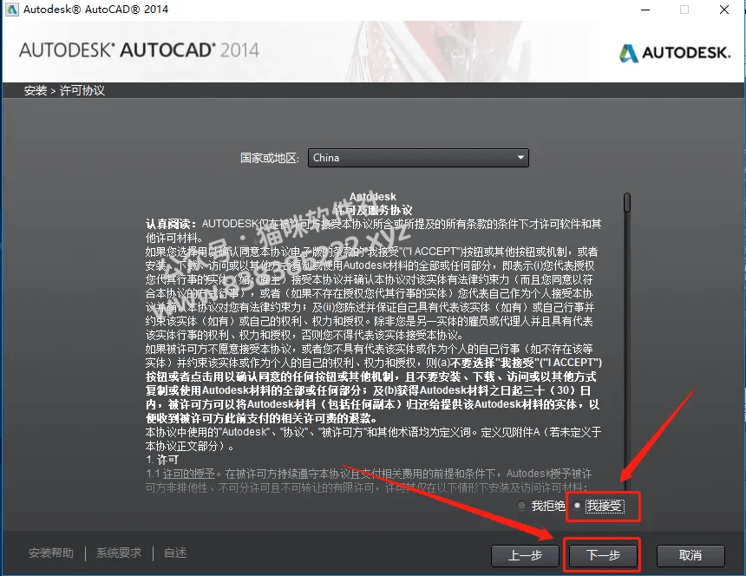Click the AutoCAD app icon in title bar
Viewport: 746px width, 576px height.
coord(11,9)
